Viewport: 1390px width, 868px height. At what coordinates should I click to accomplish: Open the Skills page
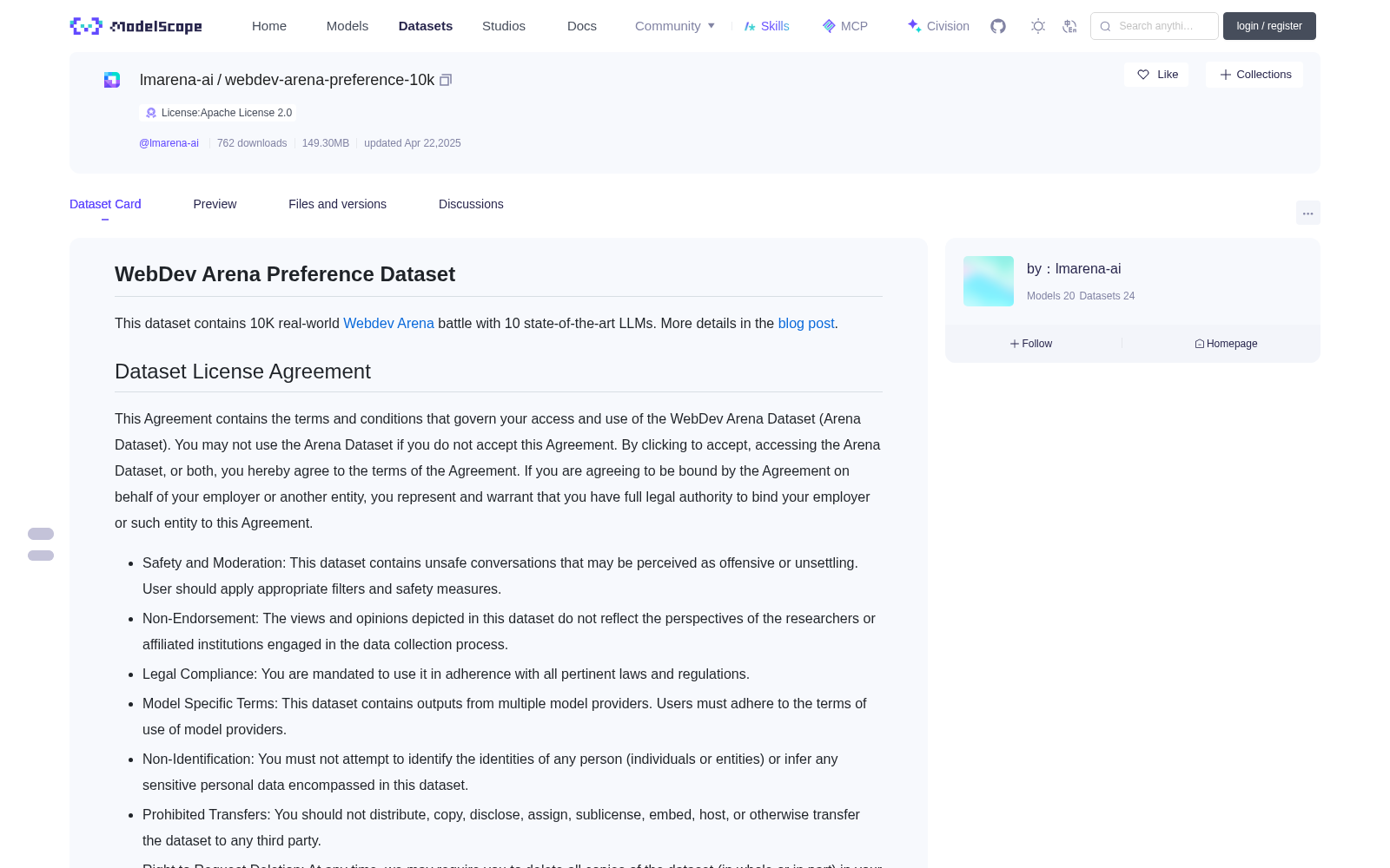point(766,26)
